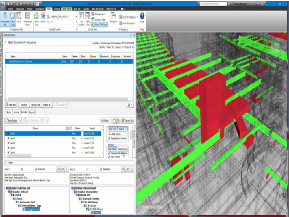Toggle Show Title Bars option

point(99,24)
